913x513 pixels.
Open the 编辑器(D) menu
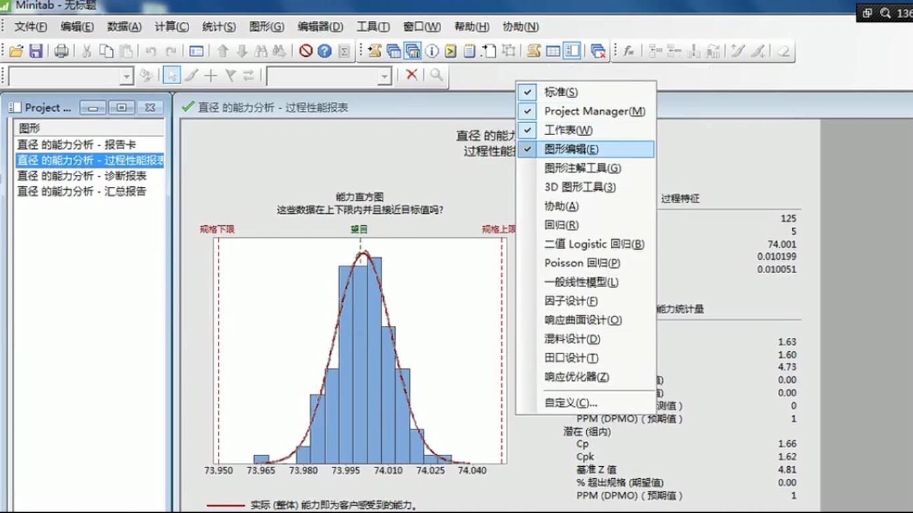coord(320,27)
